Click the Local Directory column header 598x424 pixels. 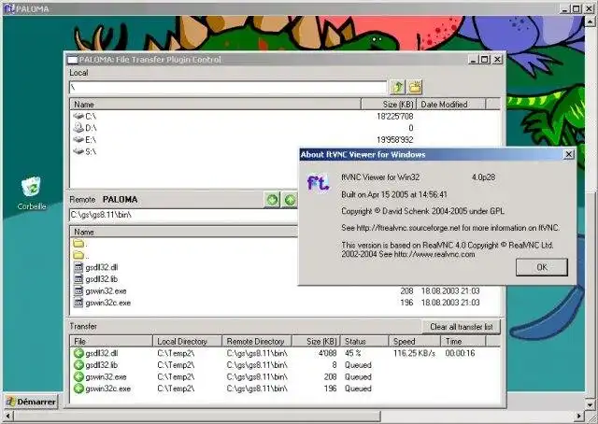coord(188,341)
